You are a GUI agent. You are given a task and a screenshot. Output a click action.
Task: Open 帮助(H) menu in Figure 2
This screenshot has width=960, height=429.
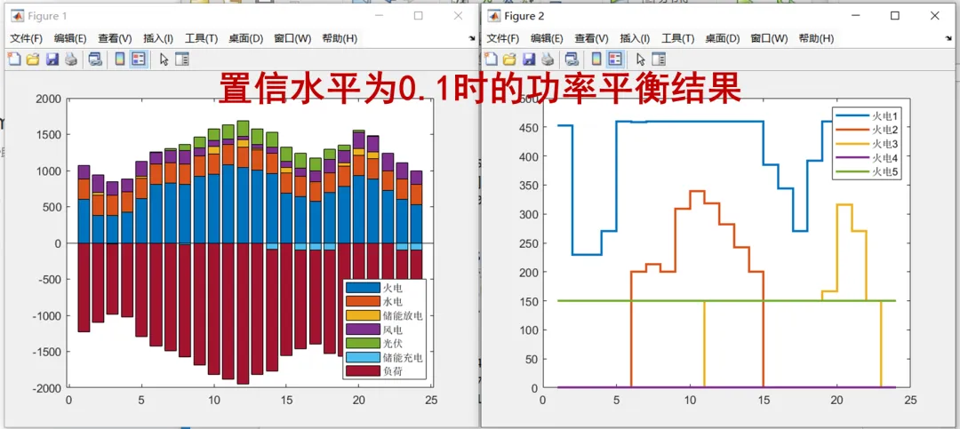(x=816, y=38)
